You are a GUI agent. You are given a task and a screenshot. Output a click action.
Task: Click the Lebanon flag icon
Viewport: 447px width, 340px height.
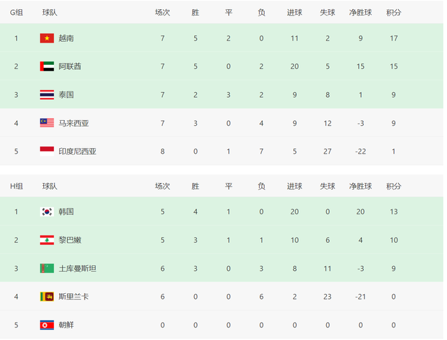[47, 240]
